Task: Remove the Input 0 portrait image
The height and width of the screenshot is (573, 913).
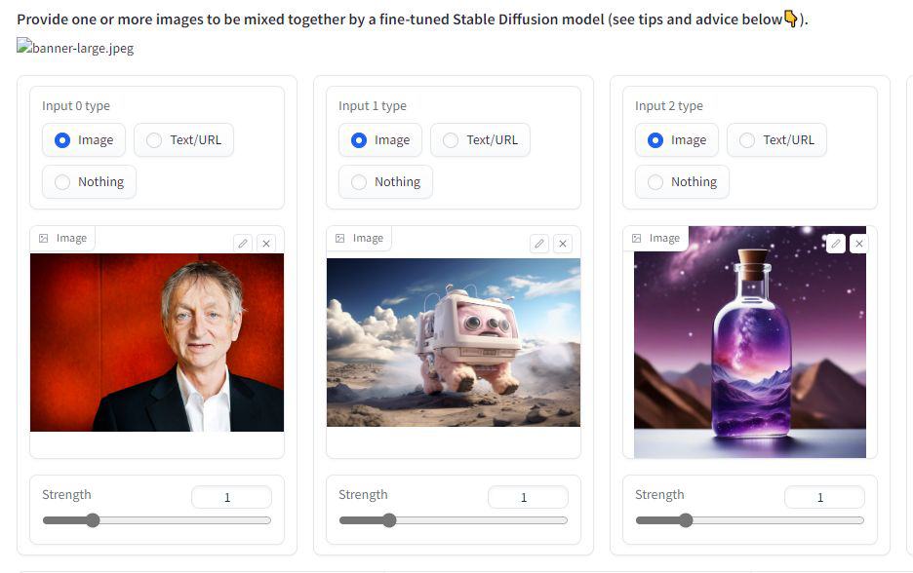Action: tap(266, 244)
